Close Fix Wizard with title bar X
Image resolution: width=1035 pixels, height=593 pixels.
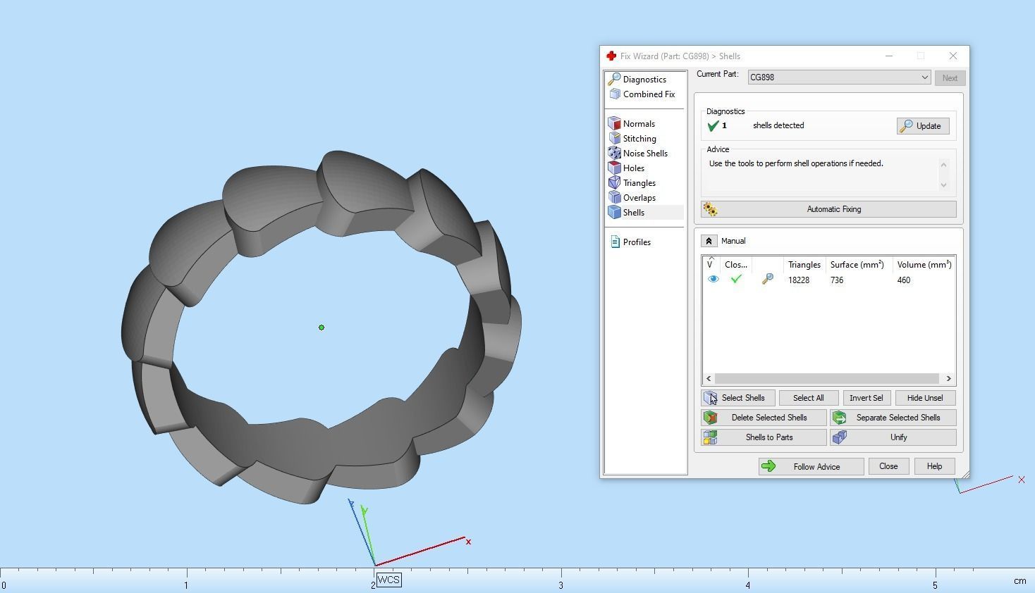(953, 56)
